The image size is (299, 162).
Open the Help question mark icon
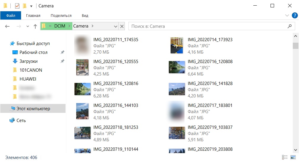(x=294, y=15)
